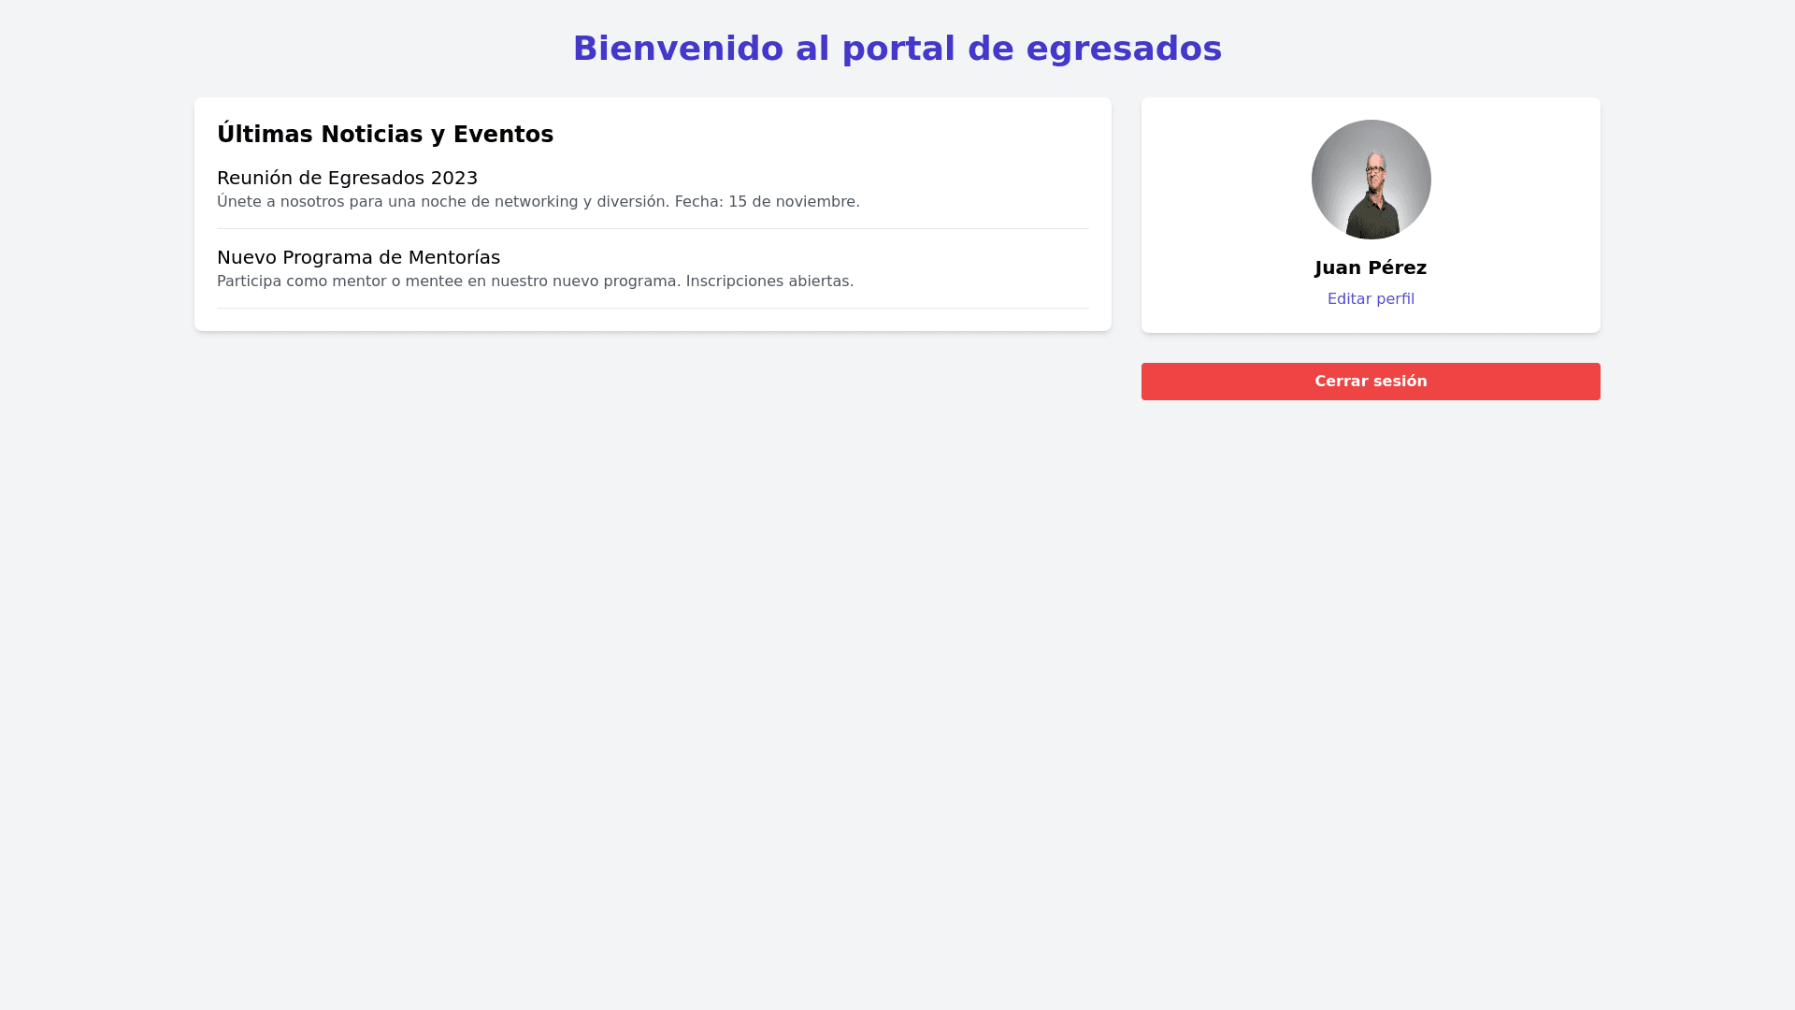Viewport: 1795px width, 1010px height.
Task: Click the networking night event description text
Action: pyautogui.click(x=538, y=202)
